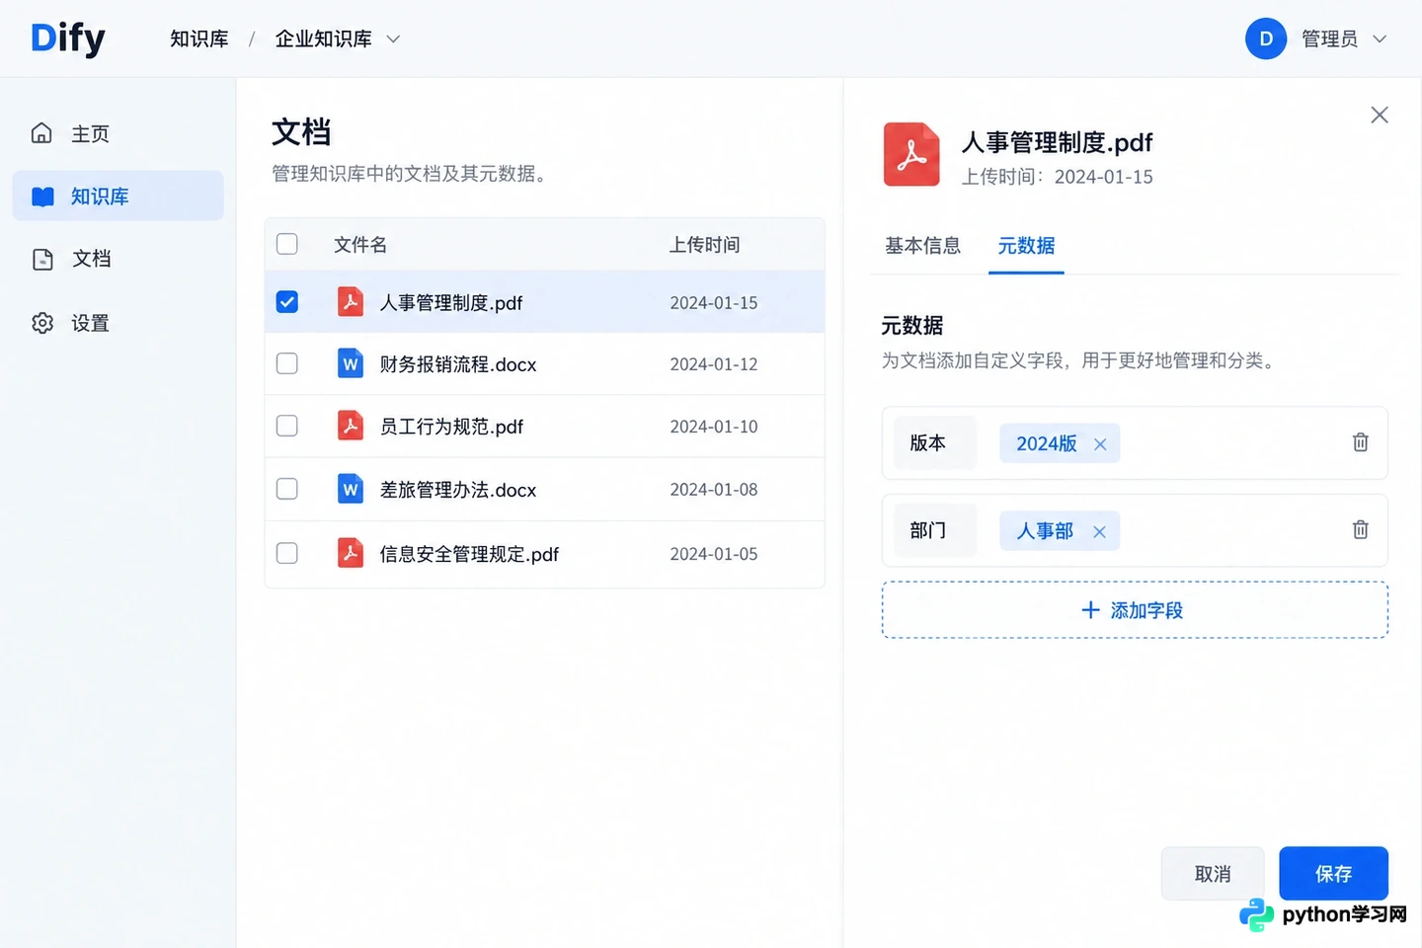This screenshot has width=1422, height=948.
Task: Click the date 2024-01-05 cell
Action: pyautogui.click(x=713, y=554)
